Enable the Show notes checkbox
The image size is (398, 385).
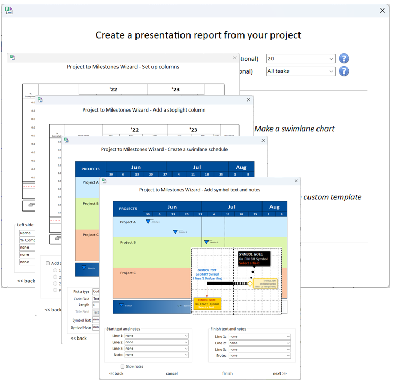123,366
